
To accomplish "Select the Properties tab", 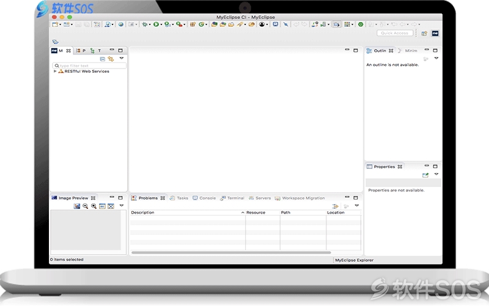I will click(384, 166).
